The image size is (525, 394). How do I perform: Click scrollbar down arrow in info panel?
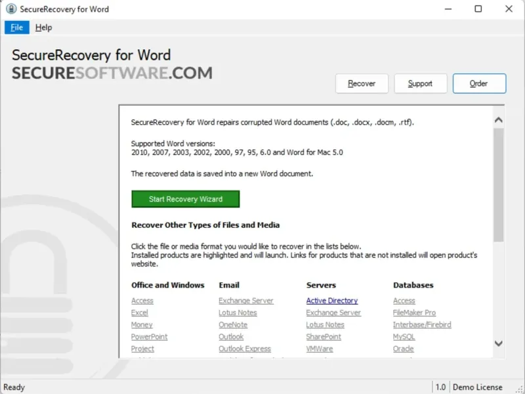pyautogui.click(x=498, y=343)
